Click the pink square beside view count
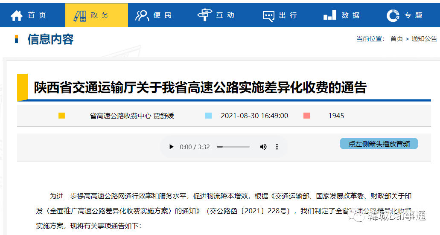 (x=307, y=116)
